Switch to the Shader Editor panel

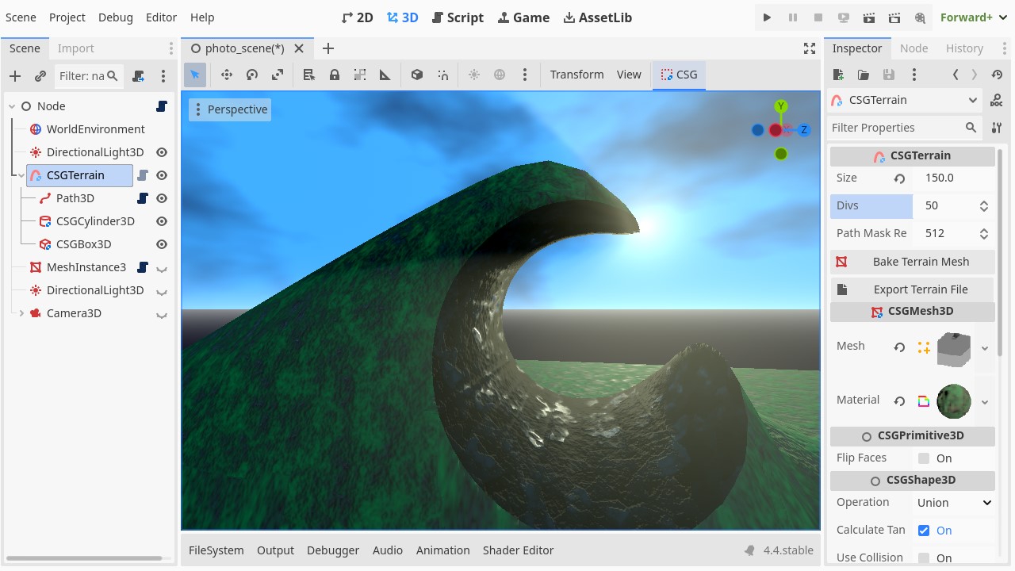click(x=518, y=550)
